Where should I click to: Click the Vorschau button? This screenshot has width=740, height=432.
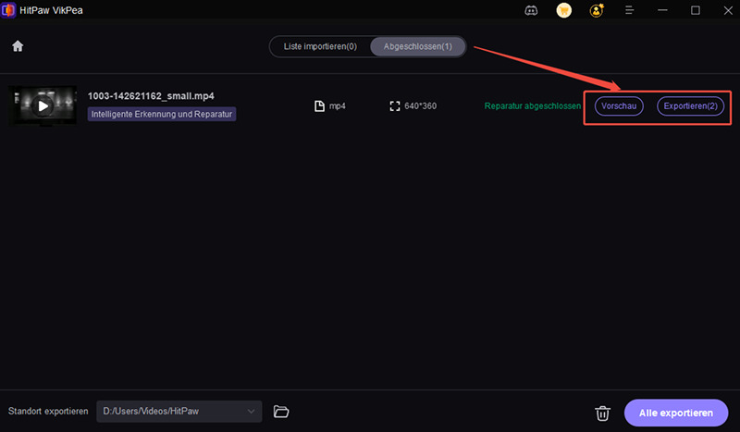coord(619,105)
